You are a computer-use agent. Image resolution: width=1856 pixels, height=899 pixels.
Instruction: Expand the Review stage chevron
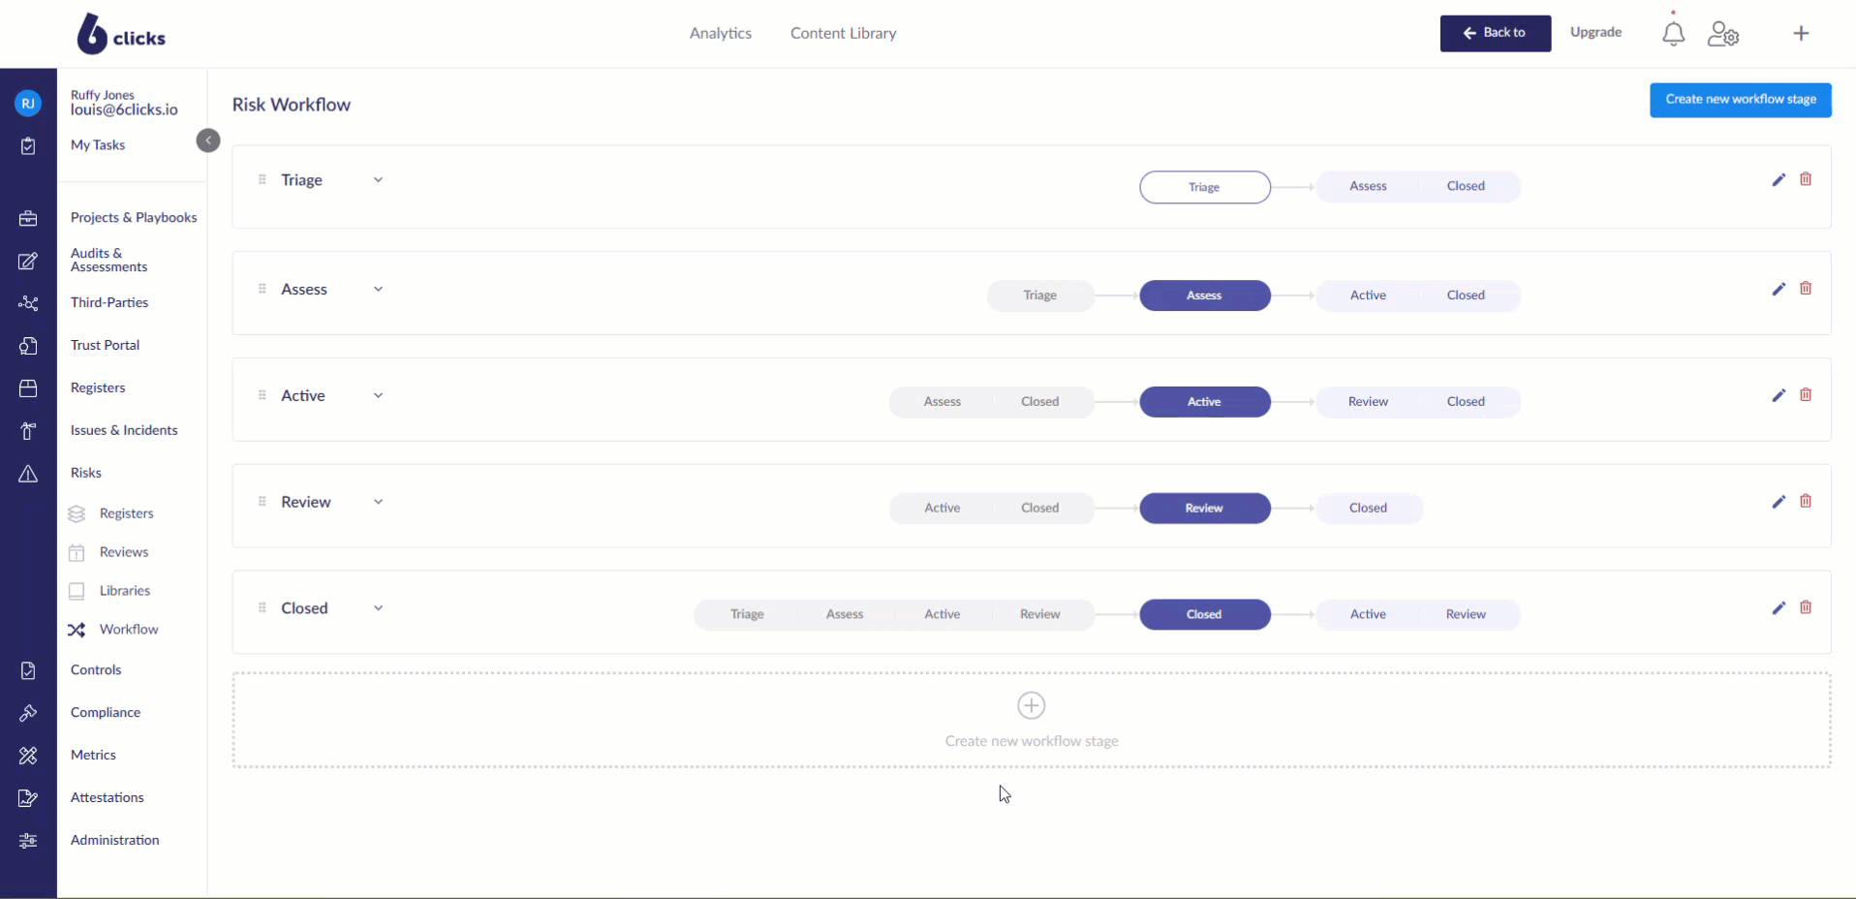click(x=378, y=502)
